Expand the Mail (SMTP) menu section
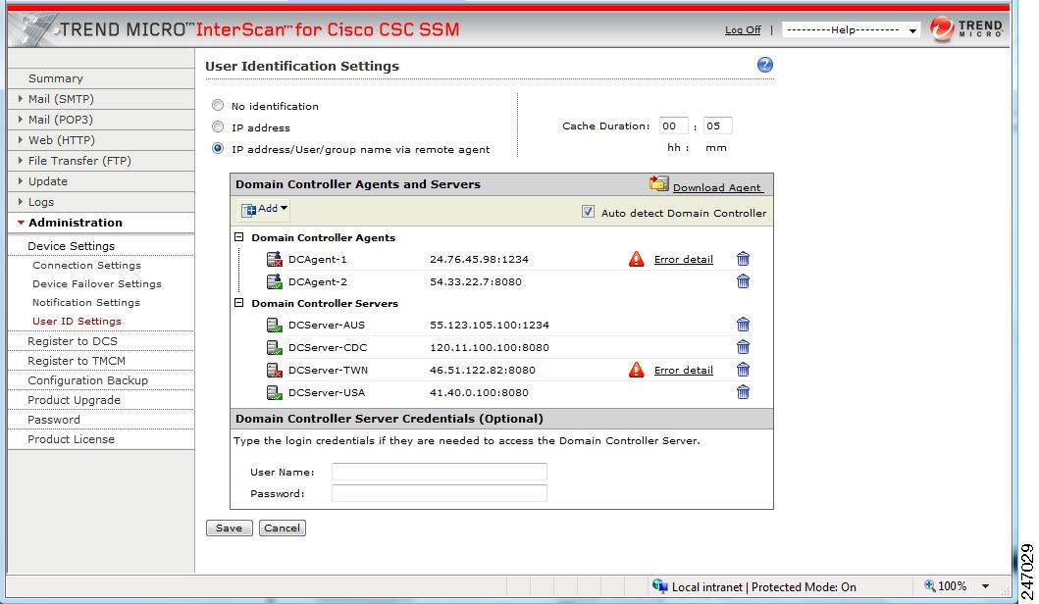 pyautogui.click(x=21, y=99)
